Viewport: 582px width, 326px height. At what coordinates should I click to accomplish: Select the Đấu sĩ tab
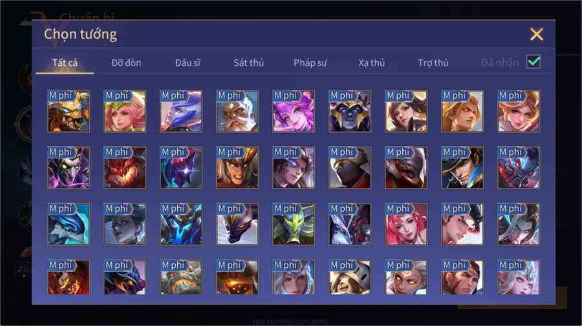pyautogui.click(x=188, y=63)
